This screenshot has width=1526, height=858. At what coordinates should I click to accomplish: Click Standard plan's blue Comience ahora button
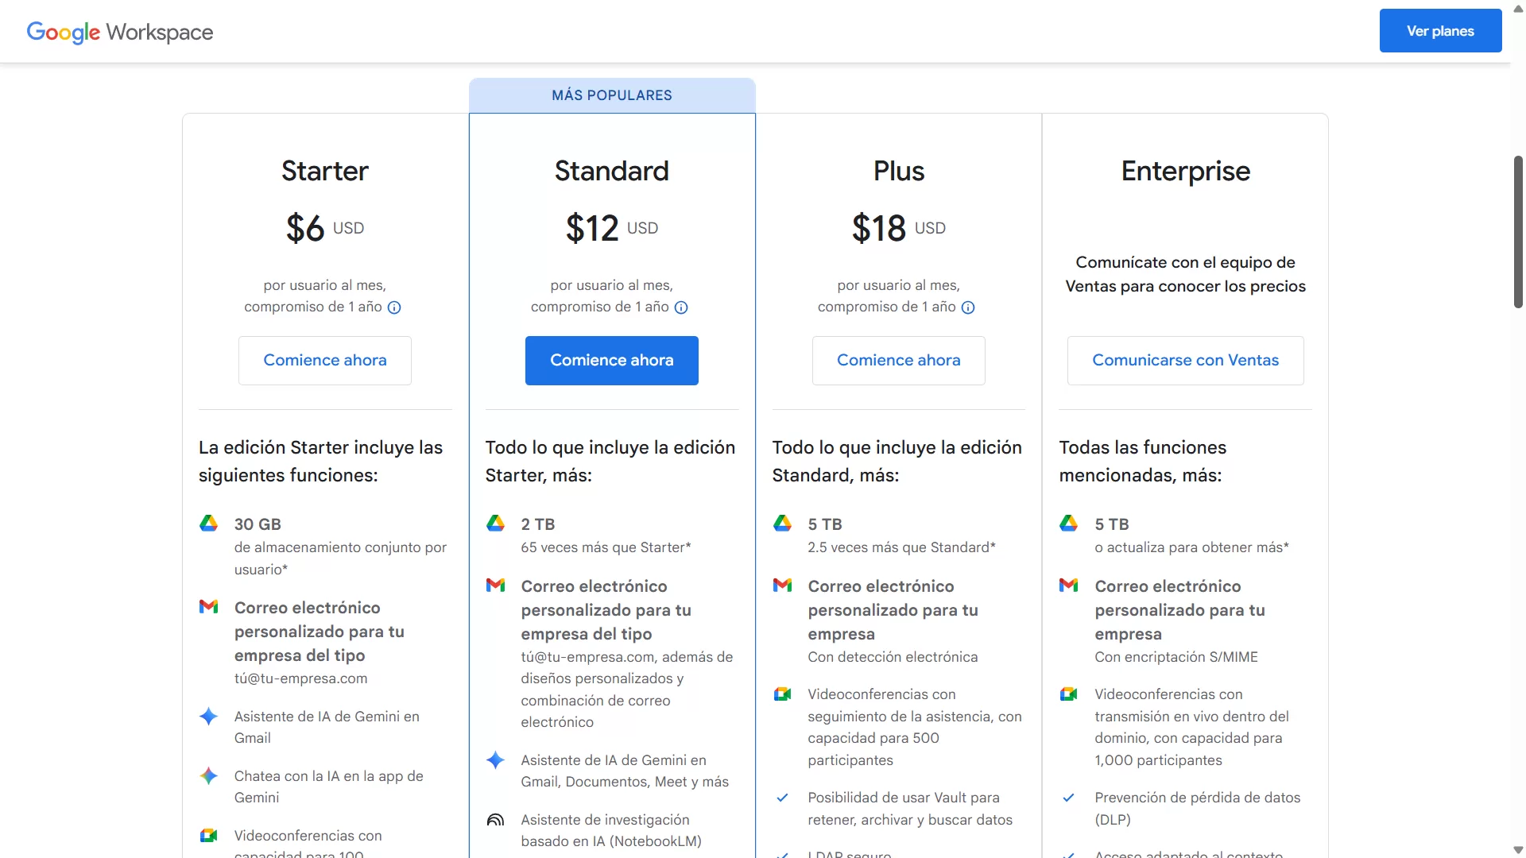click(611, 361)
